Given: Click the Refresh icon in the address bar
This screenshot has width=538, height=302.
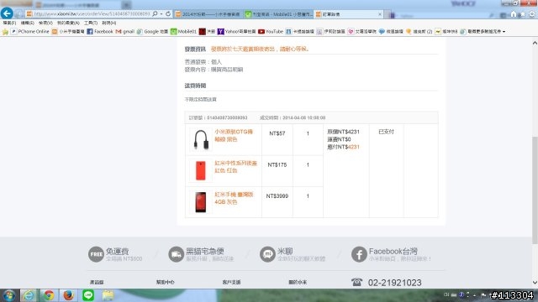Looking at the screenshot, I should 168,13.
